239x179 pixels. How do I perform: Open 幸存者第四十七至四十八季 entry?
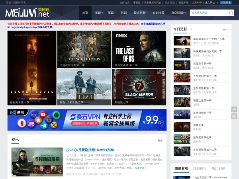point(201,41)
